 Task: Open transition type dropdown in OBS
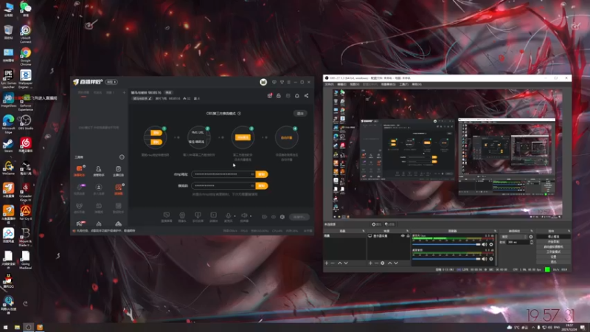[x=513, y=237]
